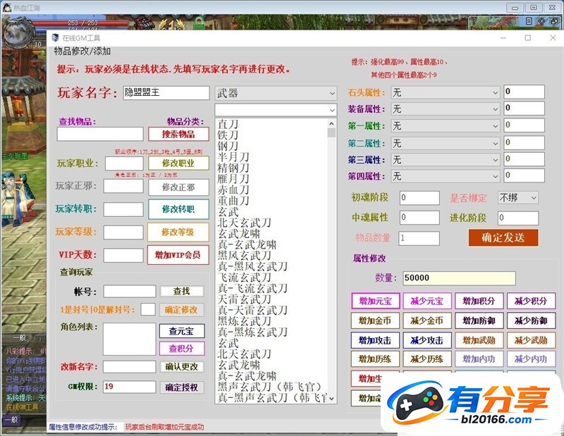
Task: Click the 减少武勋 button
Action: pyautogui.click(x=531, y=340)
